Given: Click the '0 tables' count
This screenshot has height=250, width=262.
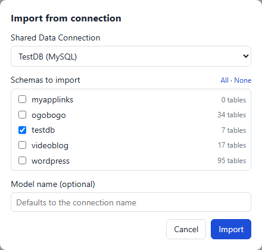Looking at the screenshot, I should 233,100.
